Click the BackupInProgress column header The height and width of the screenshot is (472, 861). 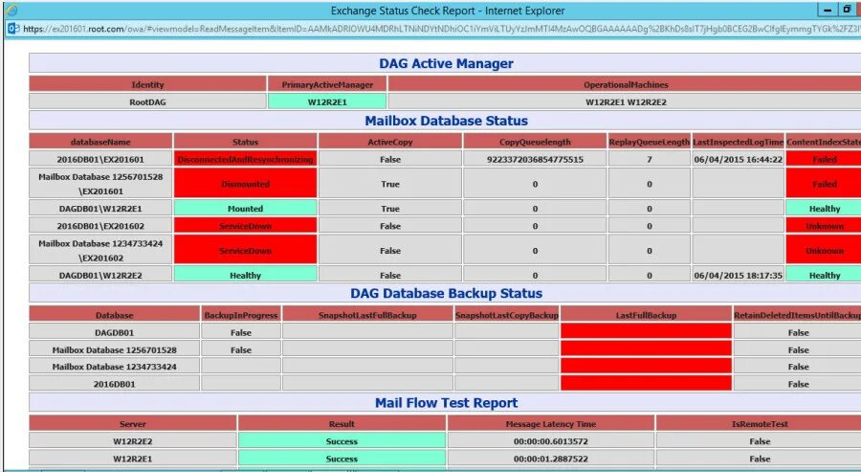pos(241,315)
